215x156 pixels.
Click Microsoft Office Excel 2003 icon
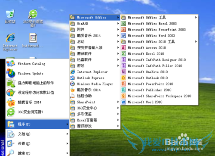[x=123, y=24]
